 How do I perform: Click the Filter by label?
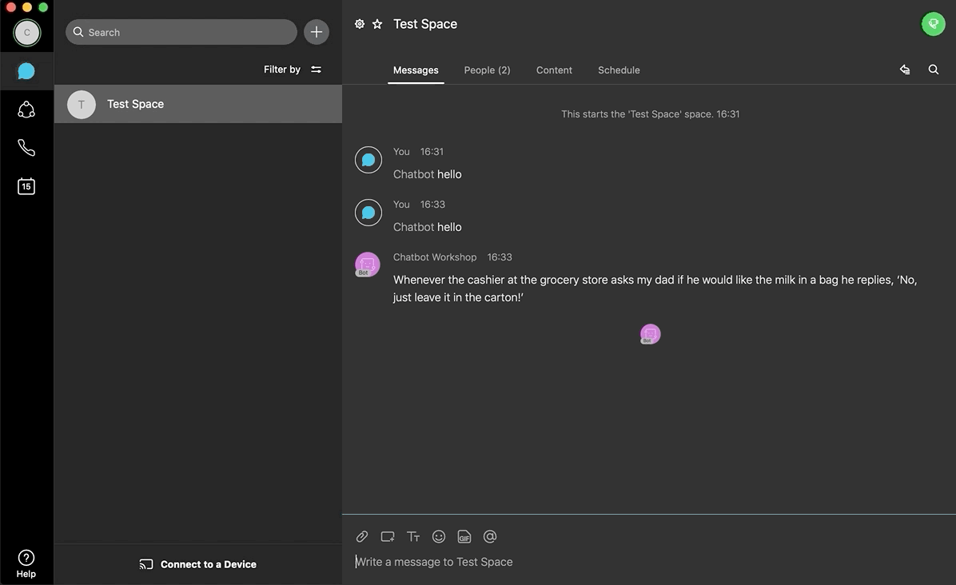(281, 70)
